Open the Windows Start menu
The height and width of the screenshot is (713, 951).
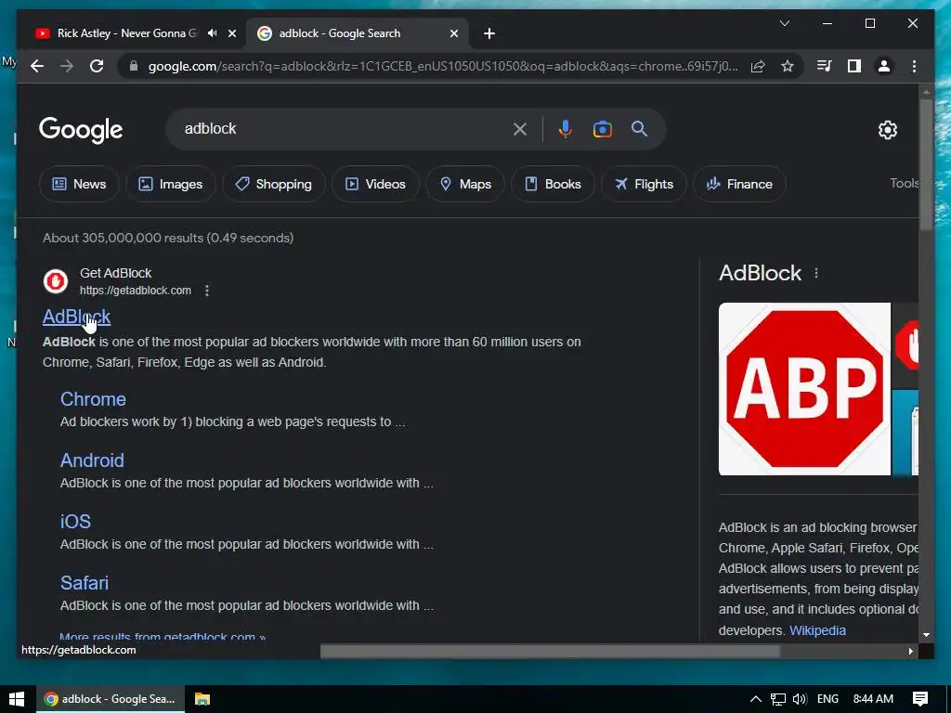click(x=17, y=699)
